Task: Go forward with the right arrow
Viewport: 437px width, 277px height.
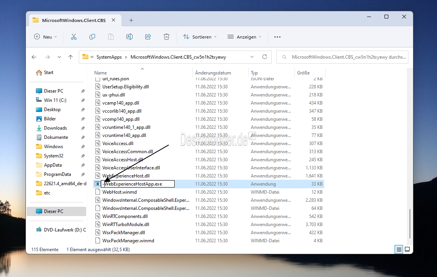Action: 48,57
